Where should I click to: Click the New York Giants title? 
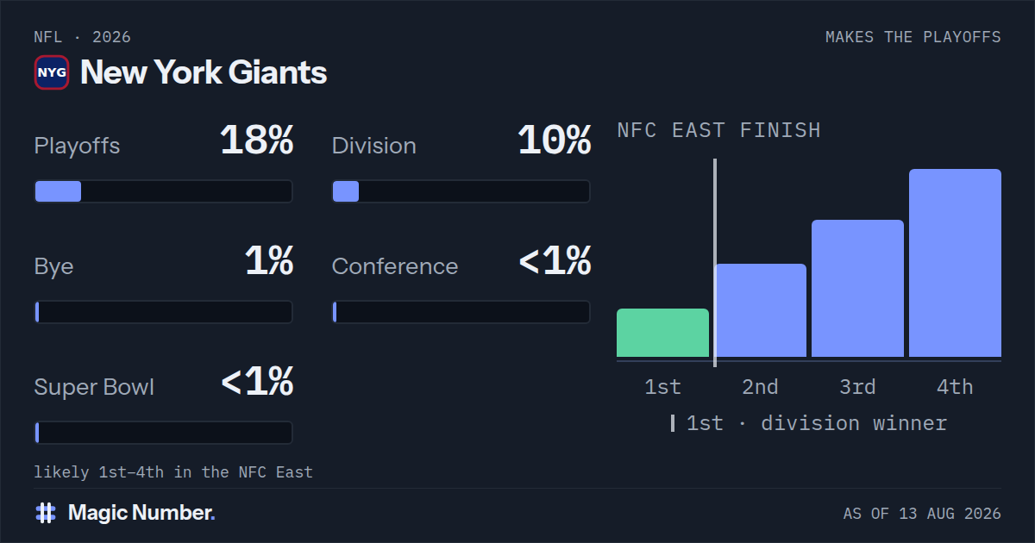click(x=204, y=72)
